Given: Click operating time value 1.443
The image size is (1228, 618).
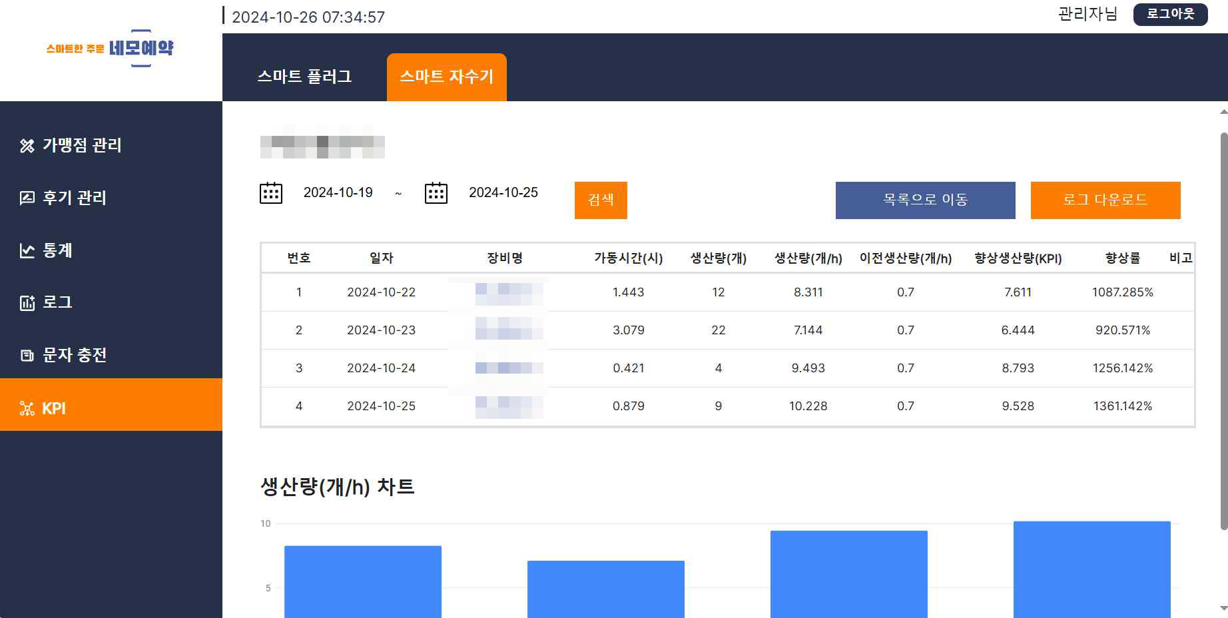Looking at the screenshot, I should pyautogui.click(x=629, y=292).
